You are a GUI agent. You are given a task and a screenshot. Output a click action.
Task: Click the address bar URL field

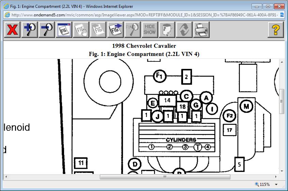pos(145,15)
